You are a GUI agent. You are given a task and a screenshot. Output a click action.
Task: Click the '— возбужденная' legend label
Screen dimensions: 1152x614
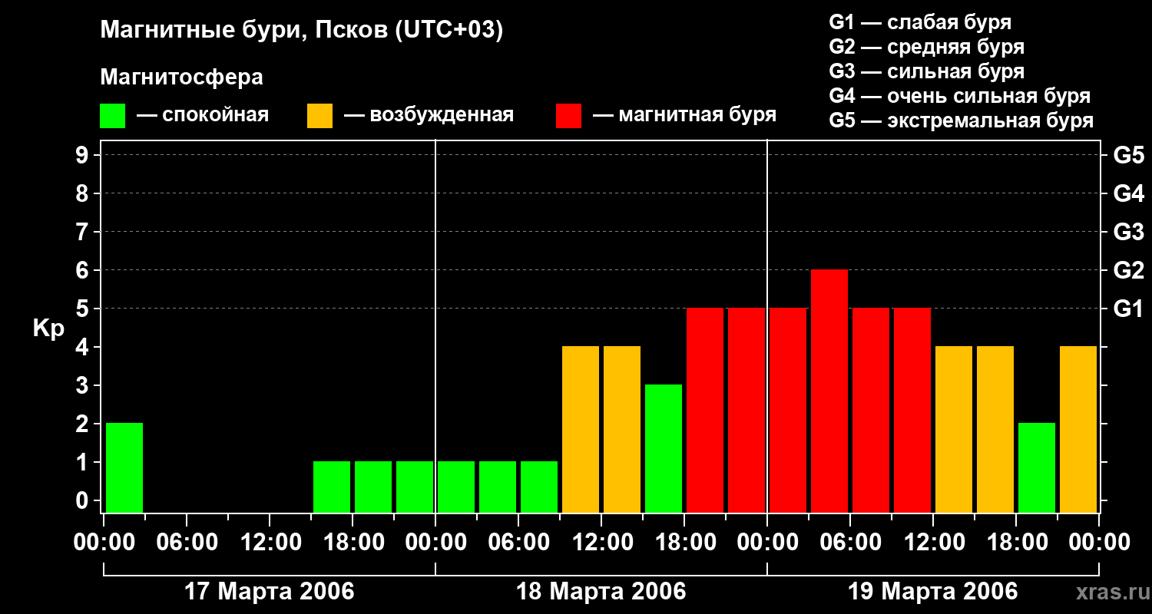click(x=429, y=115)
